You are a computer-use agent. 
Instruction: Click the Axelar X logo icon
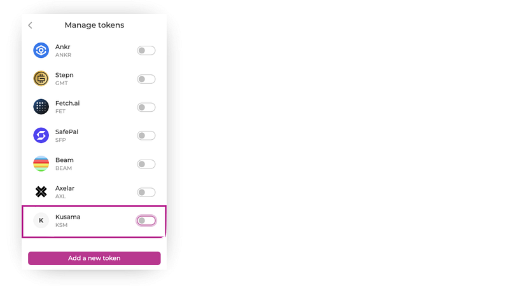pos(41,192)
